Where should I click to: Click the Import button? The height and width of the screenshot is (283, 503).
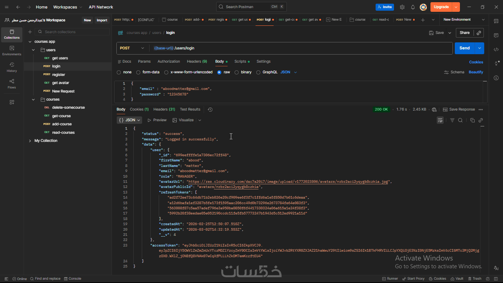point(102,20)
